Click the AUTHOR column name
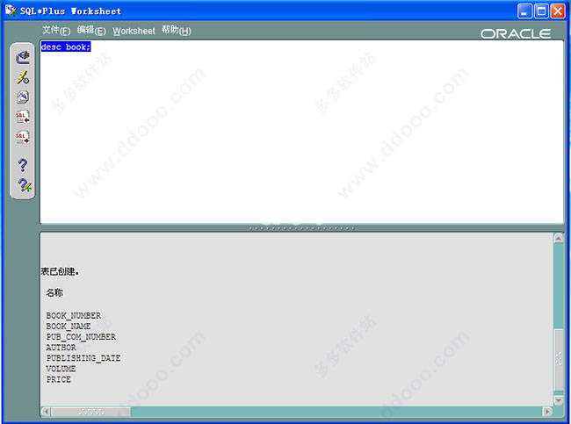 [61, 348]
